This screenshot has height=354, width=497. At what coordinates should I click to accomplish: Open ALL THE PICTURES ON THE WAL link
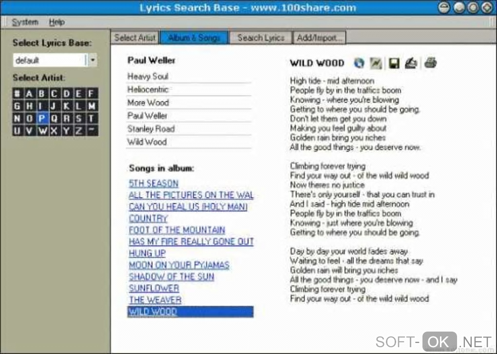[x=191, y=195]
